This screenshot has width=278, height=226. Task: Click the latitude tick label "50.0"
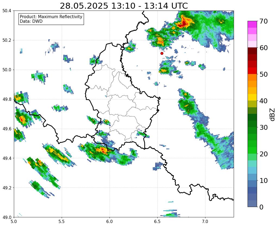click(7, 70)
